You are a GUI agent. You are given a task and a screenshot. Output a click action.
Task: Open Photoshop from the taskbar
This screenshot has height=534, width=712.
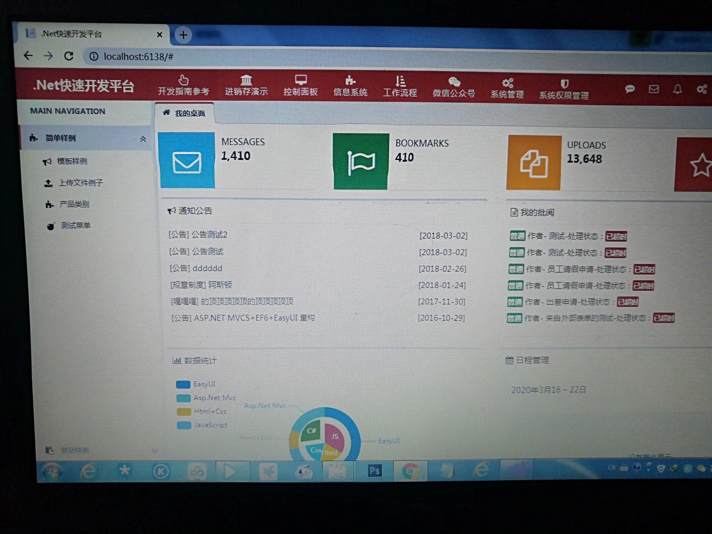coord(374,471)
